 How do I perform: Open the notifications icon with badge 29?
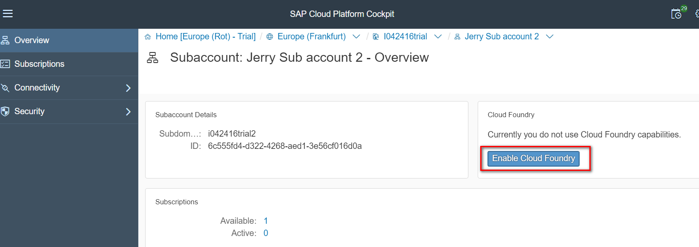pyautogui.click(x=677, y=14)
